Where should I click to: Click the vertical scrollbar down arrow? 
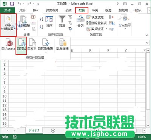click(148, 125)
